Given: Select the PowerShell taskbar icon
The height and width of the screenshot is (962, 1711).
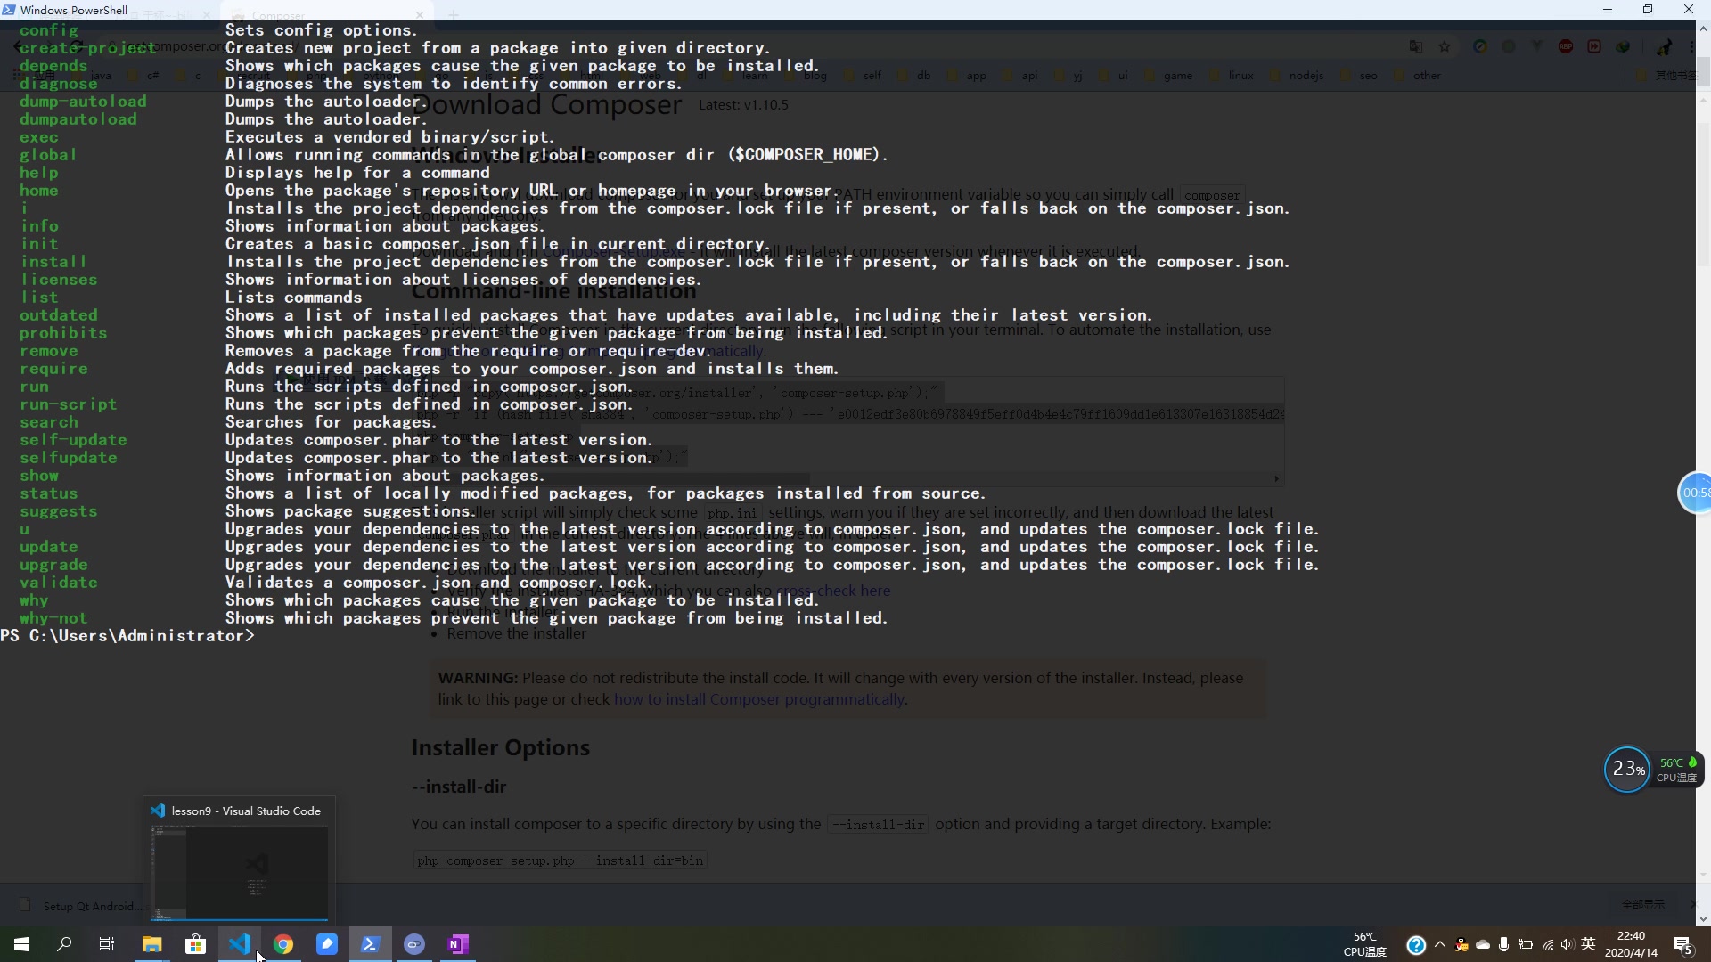Looking at the screenshot, I should (371, 944).
